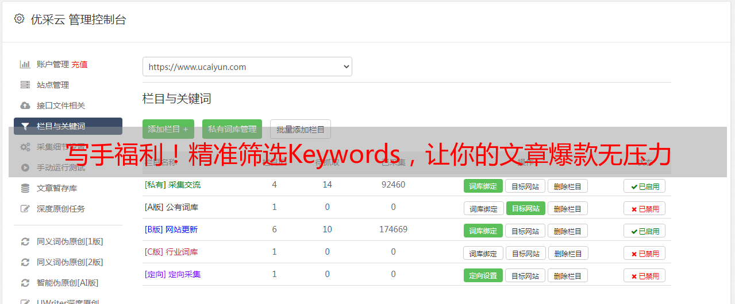This screenshot has width=735, height=304.
Task: Click column name [C版] 行业词库
Action: click(171, 252)
